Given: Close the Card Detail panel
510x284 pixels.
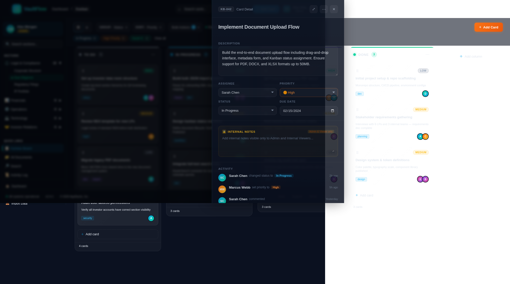Looking at the screenshot, I should coord(334,9).
